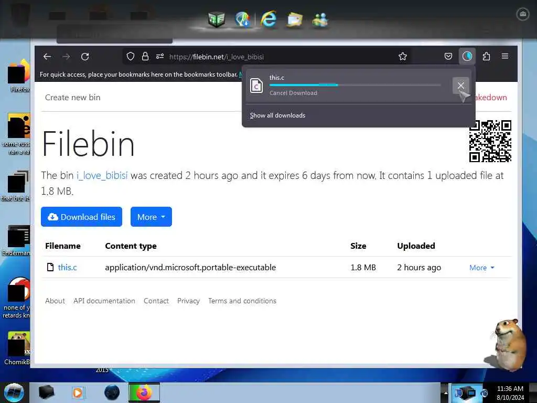Expand the blue More dropdown button
This screenshot has height=403, width=537.
coord(151,217)
